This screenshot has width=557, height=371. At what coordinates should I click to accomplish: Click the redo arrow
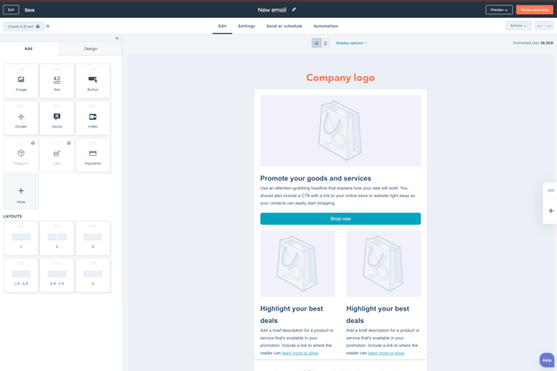(x=549, y=26)
